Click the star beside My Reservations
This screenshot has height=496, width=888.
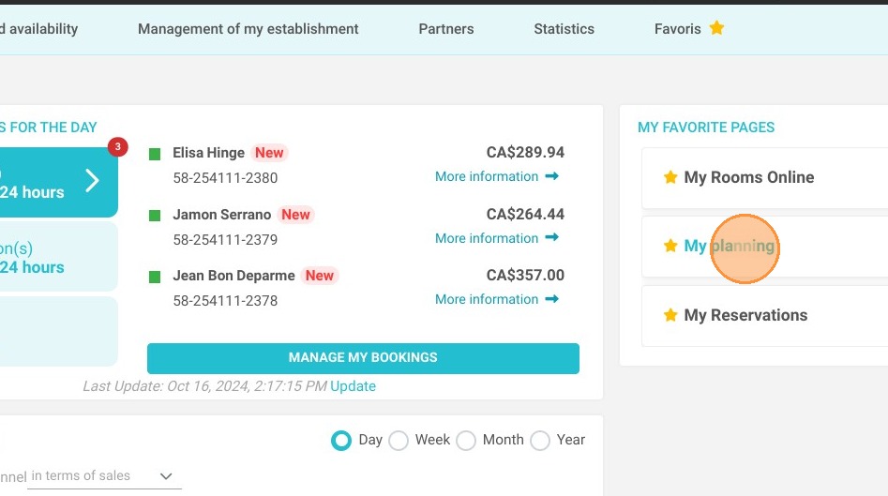[x=670, y=315]
